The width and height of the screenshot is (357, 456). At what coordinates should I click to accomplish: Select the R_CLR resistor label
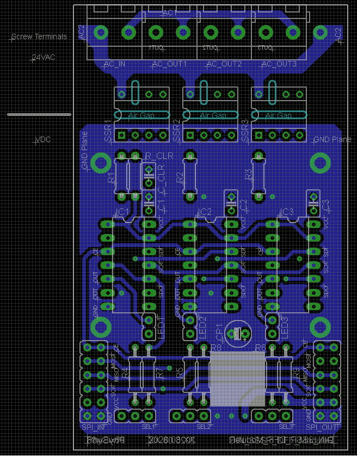(159, 156)
